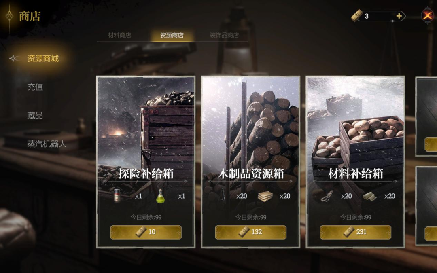Viewport: 437px width, 273px height.
Task: Buy 木制品资源箱 for 132 gold
Action: 250,232
